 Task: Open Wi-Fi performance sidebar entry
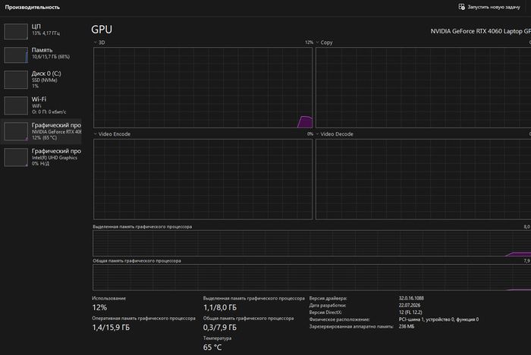(x=42, y=105)
